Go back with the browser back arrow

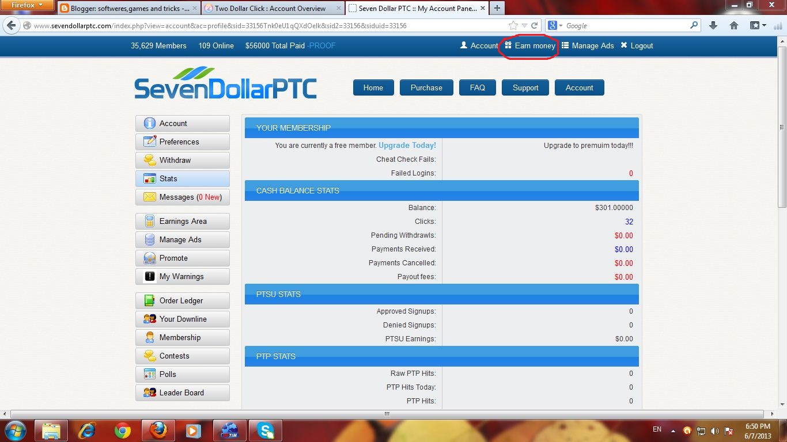11,25
